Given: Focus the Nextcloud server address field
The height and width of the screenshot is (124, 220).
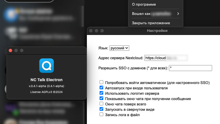Looking at the screenshot, I should pos(166,58).
